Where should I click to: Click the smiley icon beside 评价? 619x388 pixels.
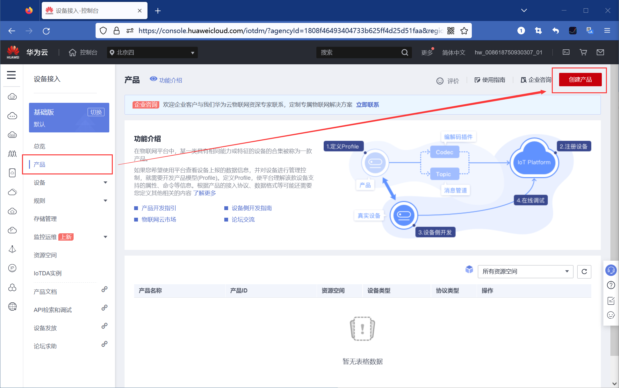pos(440,81)
